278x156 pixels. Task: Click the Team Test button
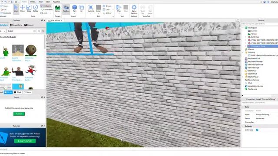coord(143,10)
